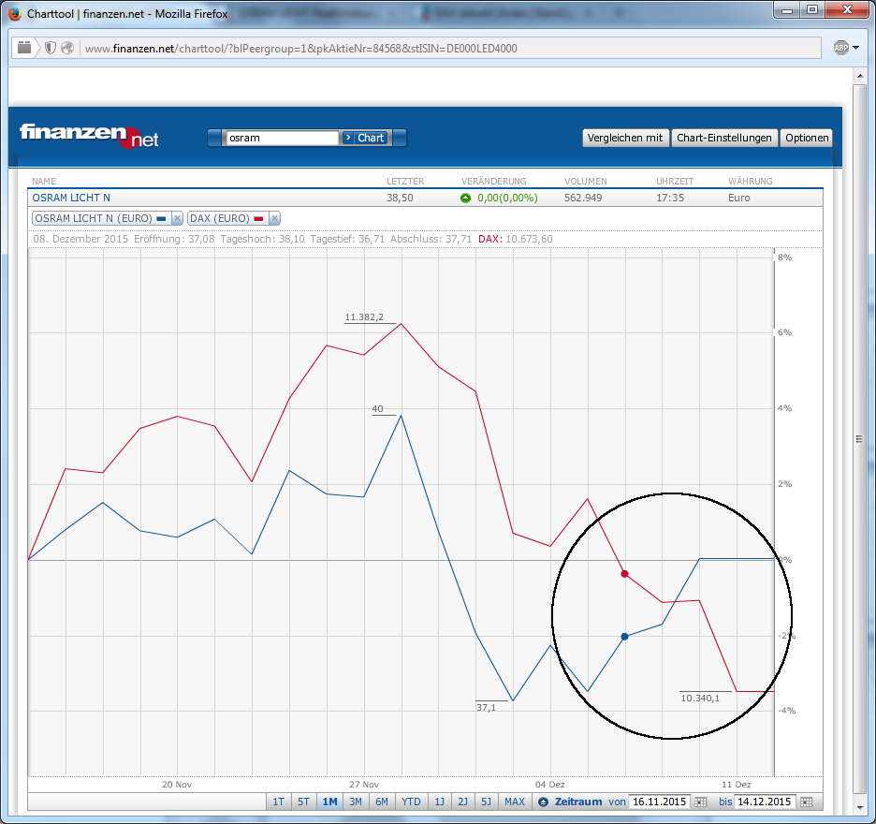Open the calendar picker for start date
Screen dimensions: 876x824
pos(700,802)
